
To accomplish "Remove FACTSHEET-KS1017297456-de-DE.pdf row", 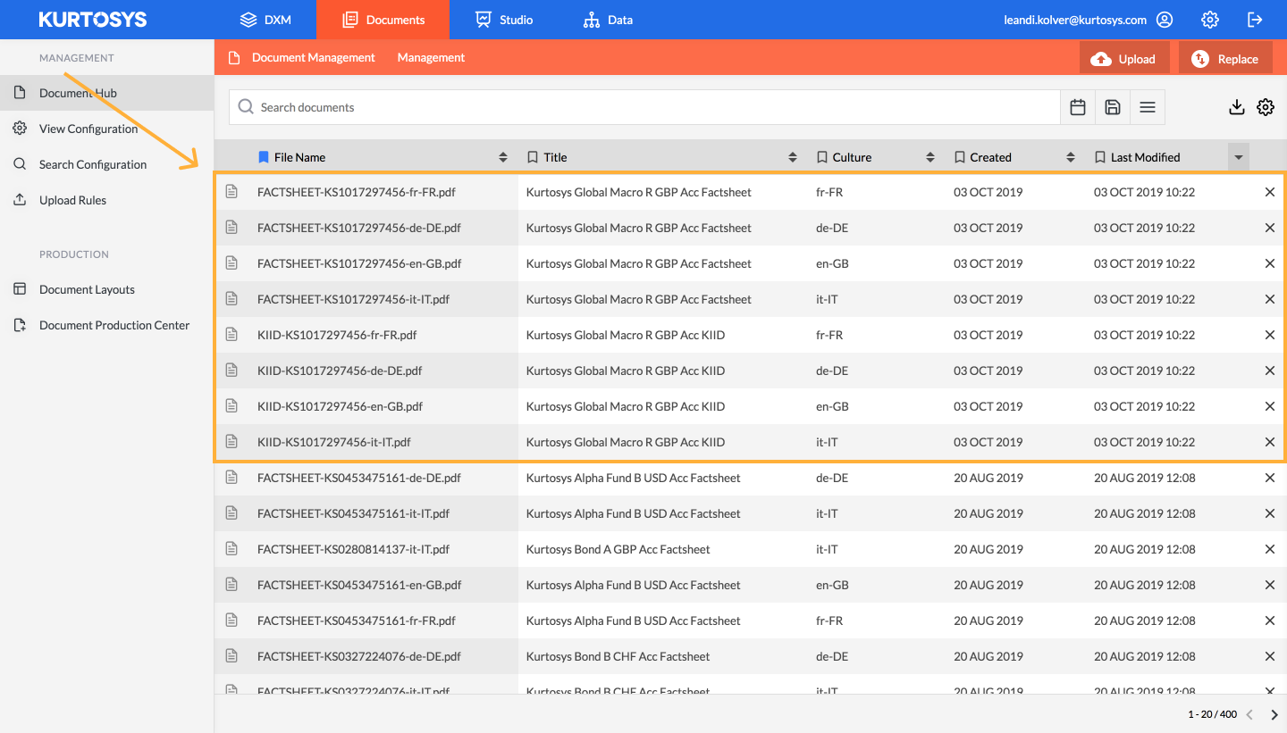I will point(1270,228).
